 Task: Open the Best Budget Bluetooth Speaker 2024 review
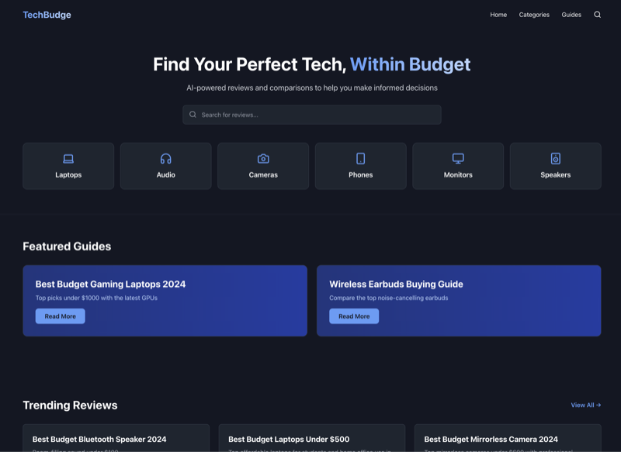(x=101, y=439)
